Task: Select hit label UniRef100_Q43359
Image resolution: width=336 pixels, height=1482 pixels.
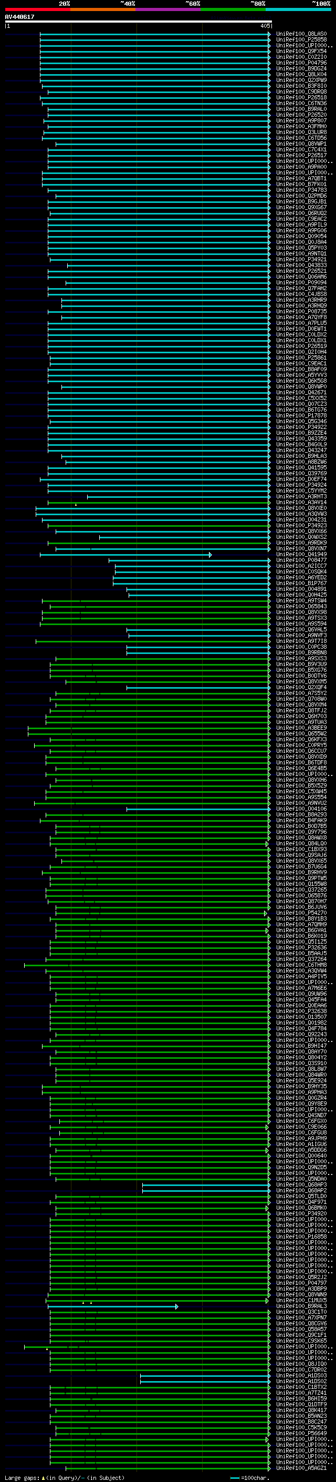Action: click(301, 438)
